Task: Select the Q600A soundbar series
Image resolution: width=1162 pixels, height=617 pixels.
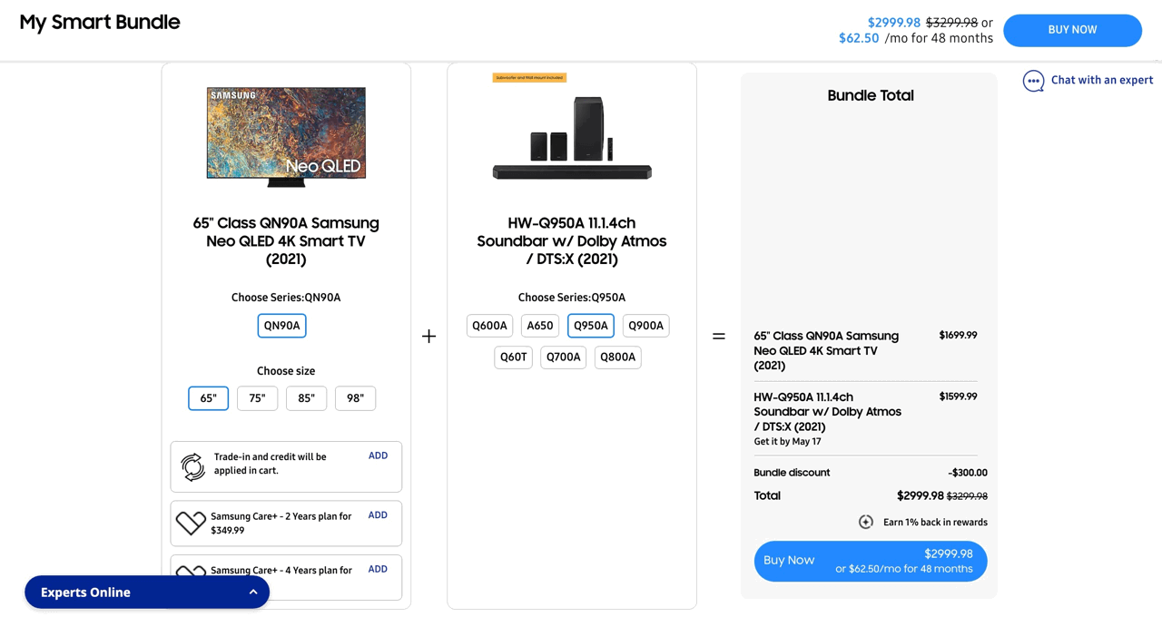Action: click(489, 325)
